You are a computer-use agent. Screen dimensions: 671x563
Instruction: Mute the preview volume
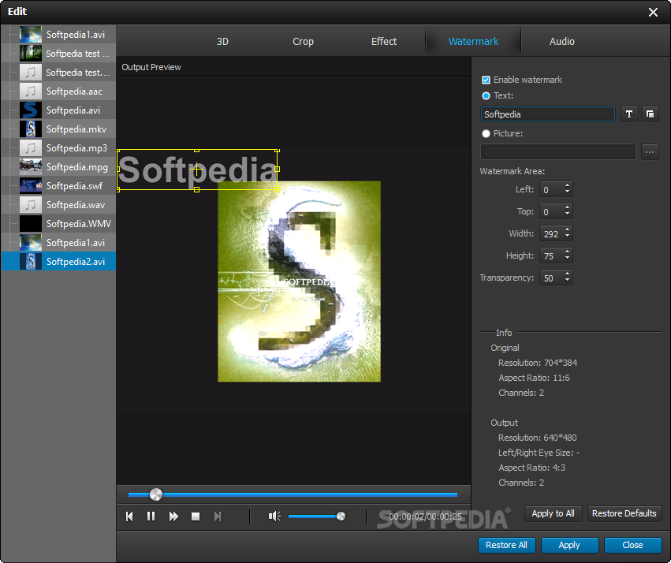[x=274, y=516]
